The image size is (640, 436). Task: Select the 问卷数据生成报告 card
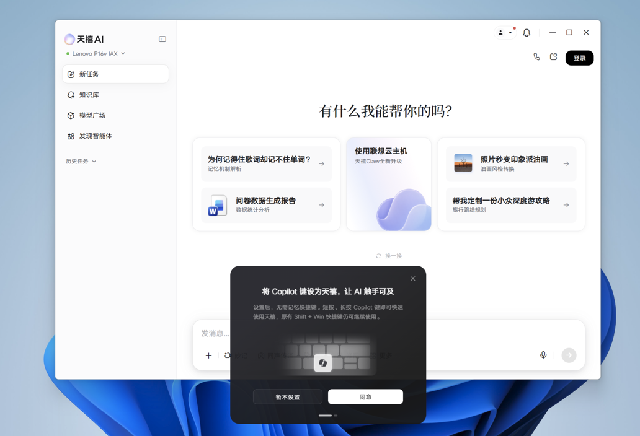[x=267, y=205]
